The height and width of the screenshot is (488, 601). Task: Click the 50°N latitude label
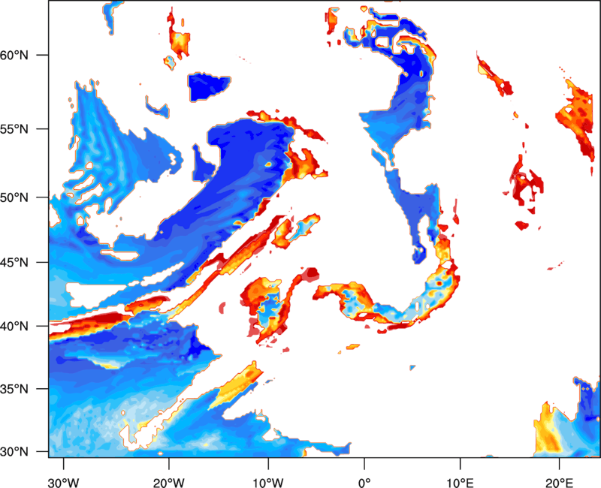tap(14, 197)
